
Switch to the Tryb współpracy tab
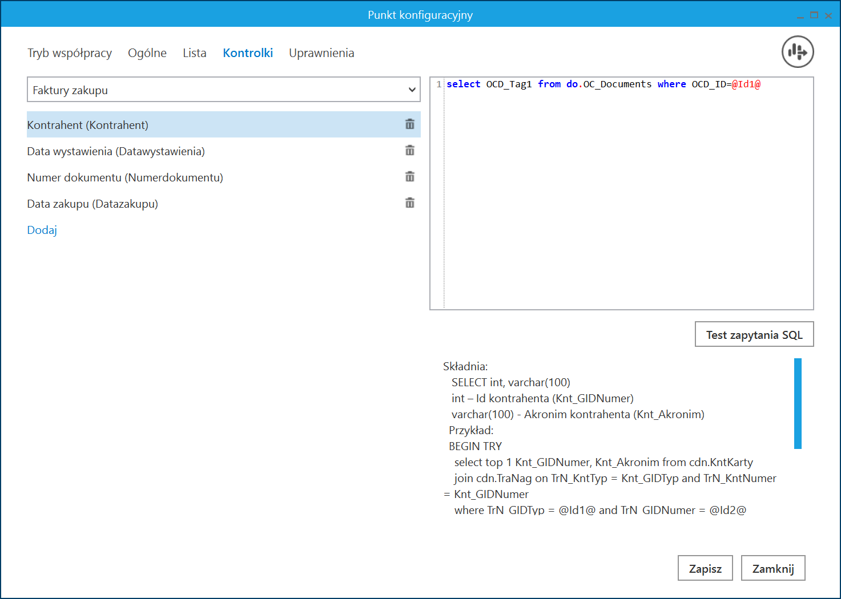click(x=70, y=53)
